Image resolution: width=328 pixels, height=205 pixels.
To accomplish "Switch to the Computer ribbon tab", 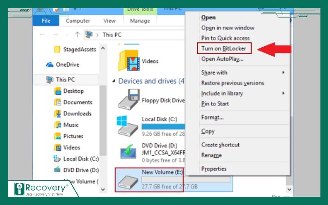I will [x=78, y=21].
